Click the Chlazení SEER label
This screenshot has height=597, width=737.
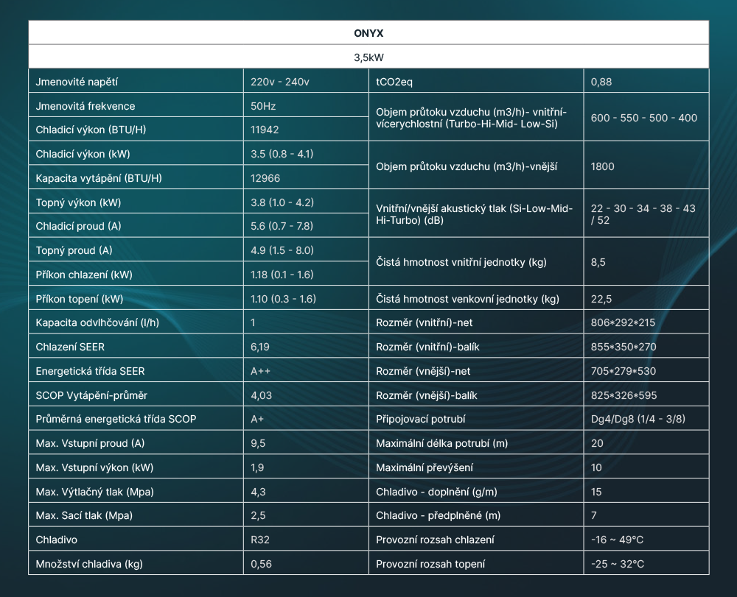75,347
